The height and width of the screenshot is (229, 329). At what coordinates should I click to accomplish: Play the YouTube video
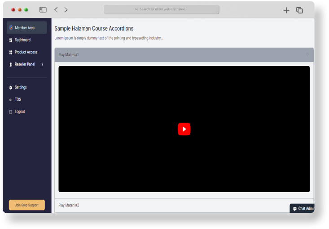point(184,129)
